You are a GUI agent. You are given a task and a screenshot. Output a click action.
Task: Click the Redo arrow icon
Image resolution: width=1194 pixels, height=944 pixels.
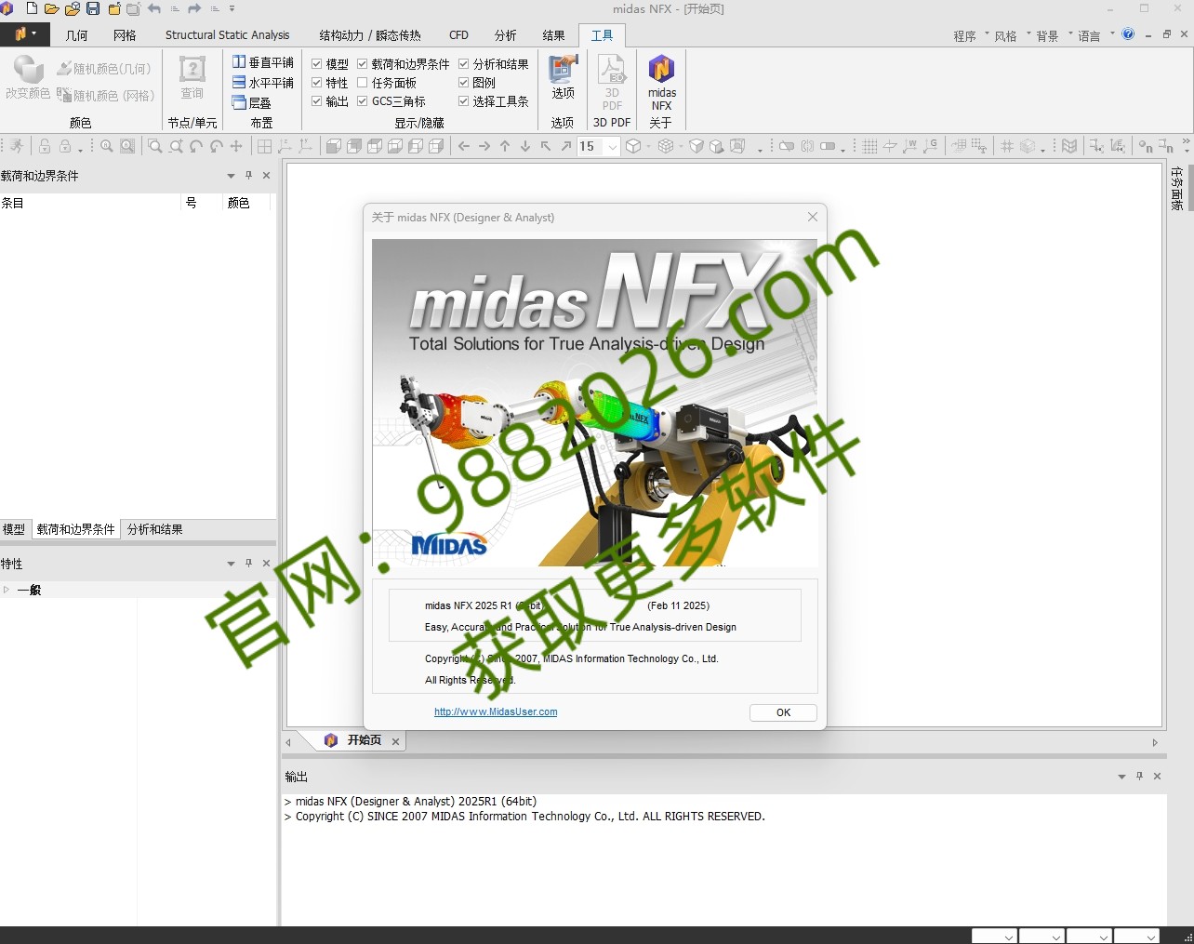pos(194,9)
